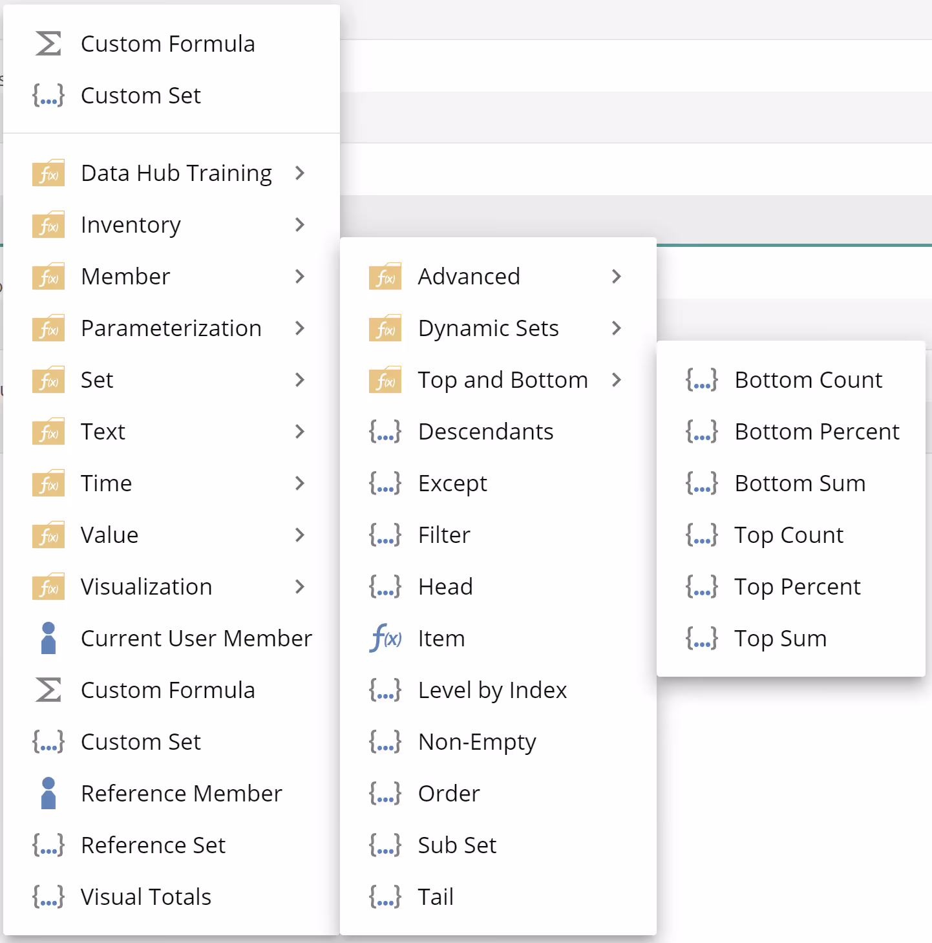The width and height of the screenshot is (932, 943).
Task: Click the folder icon beside Advanced
Action: coord(385,277)
